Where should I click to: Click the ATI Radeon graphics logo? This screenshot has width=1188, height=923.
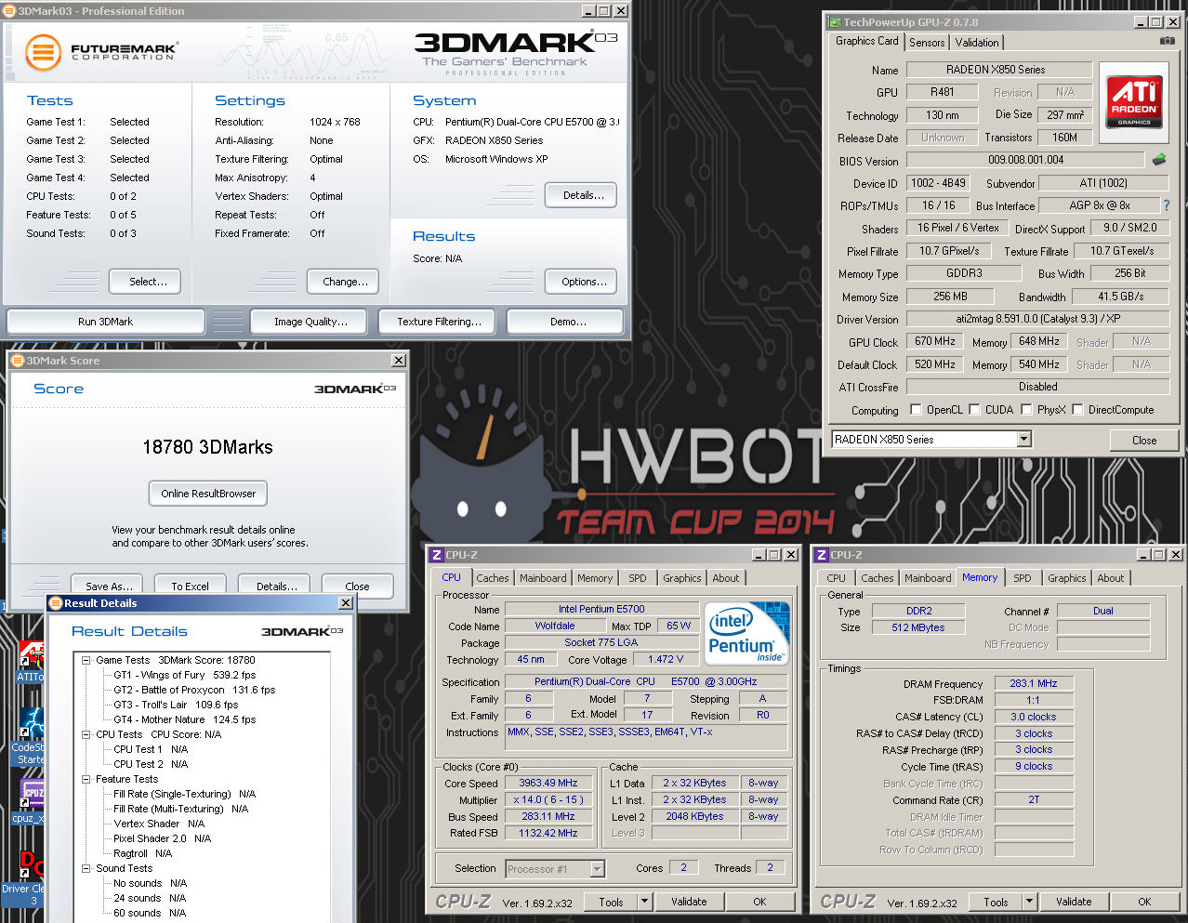tap(1134, 102)
